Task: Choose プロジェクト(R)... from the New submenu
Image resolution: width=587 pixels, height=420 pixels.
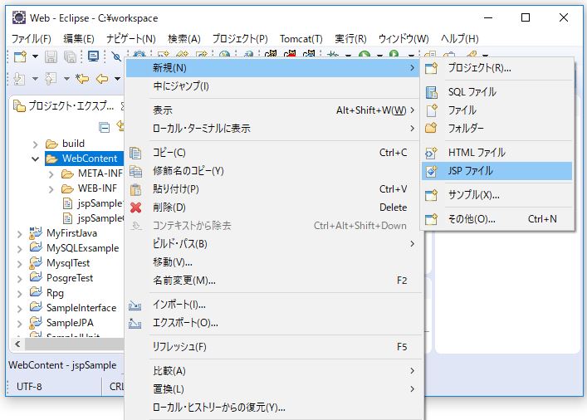Action: coord(497,68)
